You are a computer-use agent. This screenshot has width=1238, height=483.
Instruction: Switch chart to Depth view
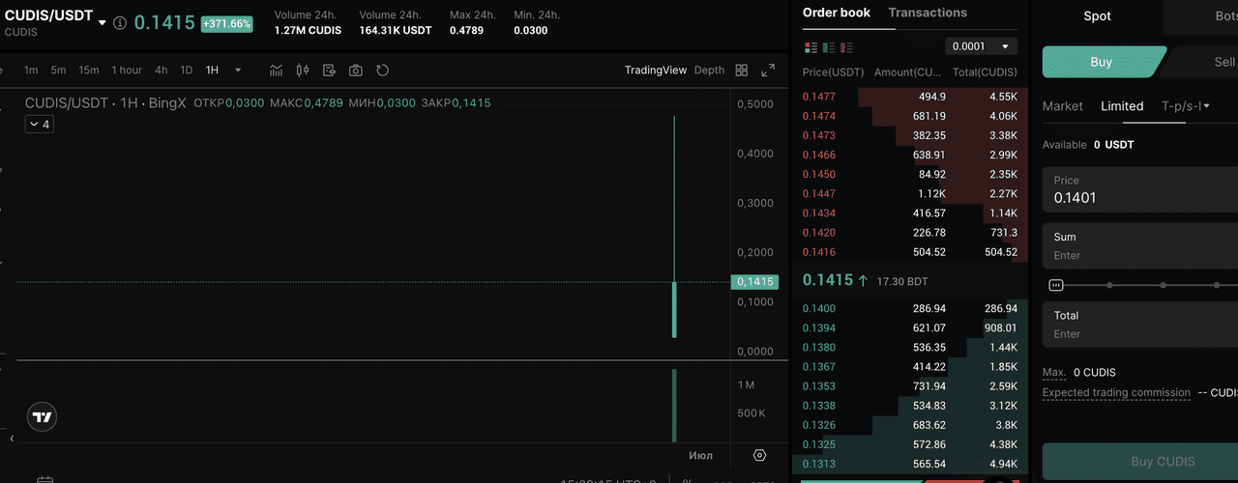[709, 71]
